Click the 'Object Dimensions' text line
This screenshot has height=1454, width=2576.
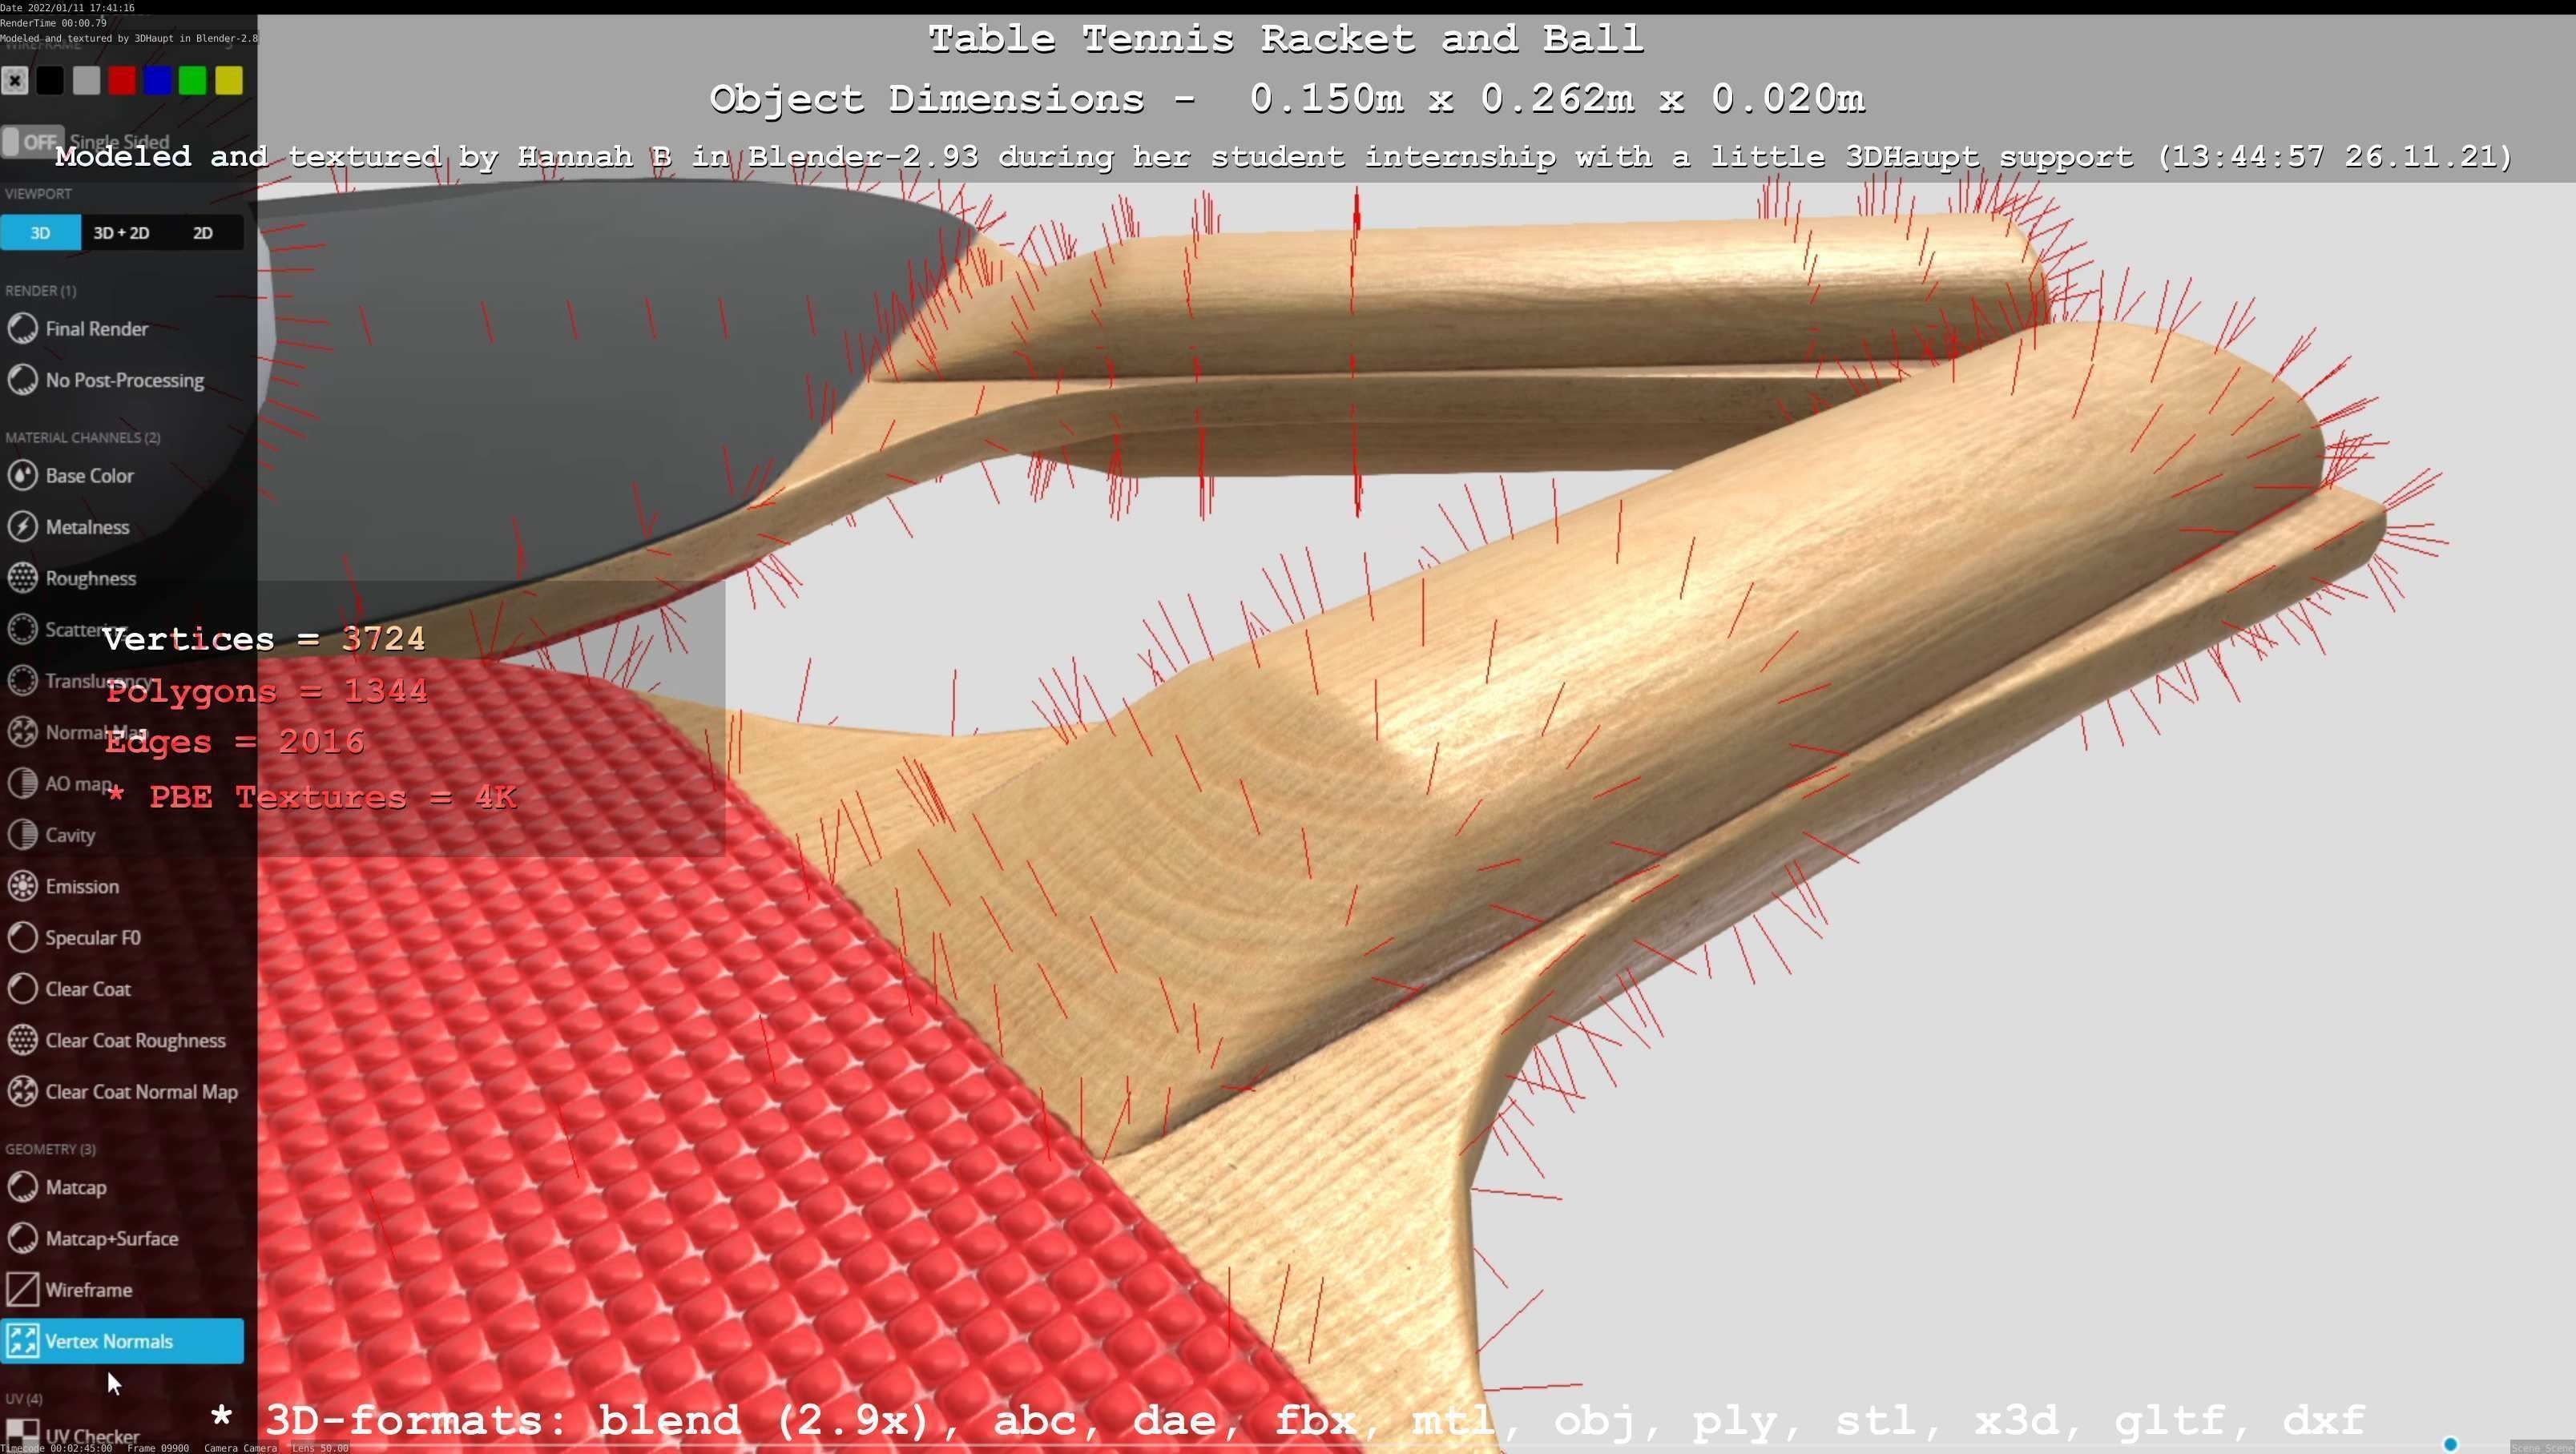pos(1287,99)
